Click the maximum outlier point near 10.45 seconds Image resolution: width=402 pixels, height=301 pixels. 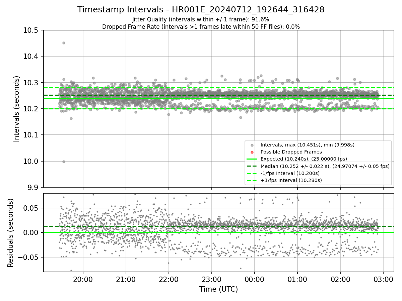(64, 43)
